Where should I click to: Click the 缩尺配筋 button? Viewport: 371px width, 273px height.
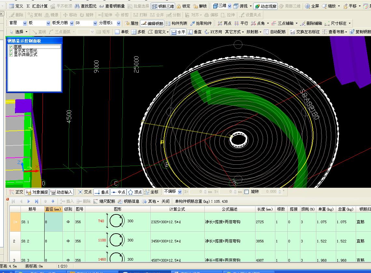(104, 201)
